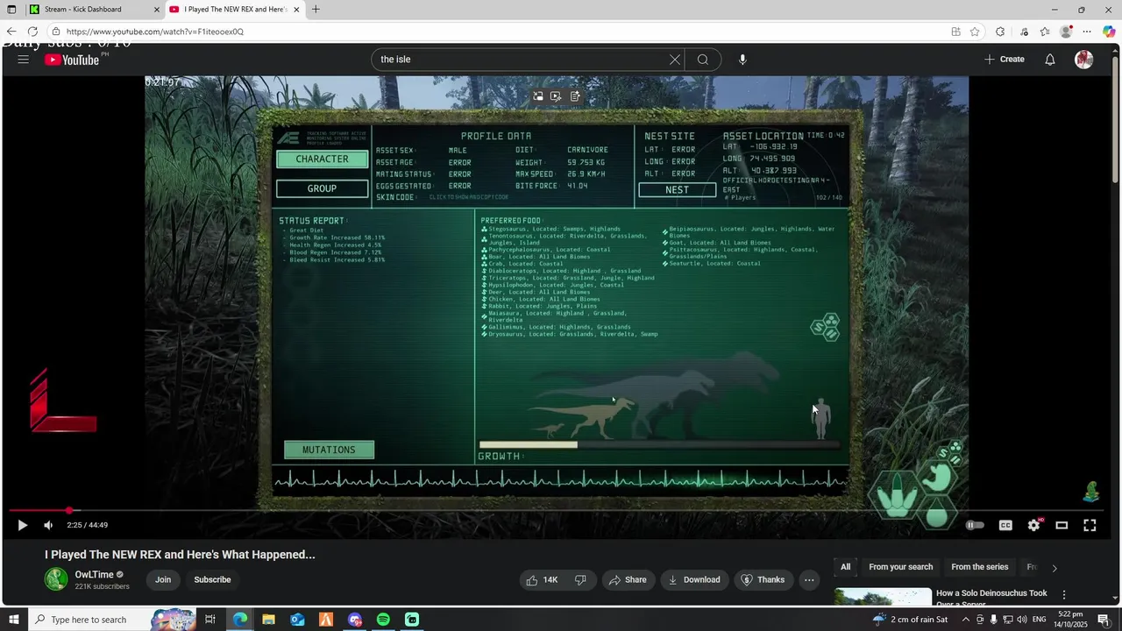1122x631 pixels.
Task: Select the From your search chip
Action: 900,567
